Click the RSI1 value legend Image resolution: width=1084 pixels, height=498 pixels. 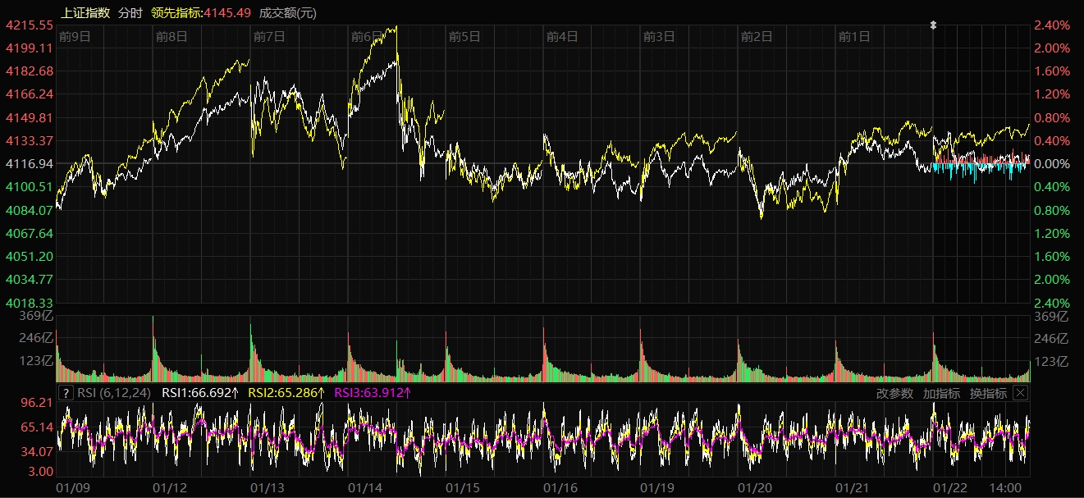pos(200,393)
